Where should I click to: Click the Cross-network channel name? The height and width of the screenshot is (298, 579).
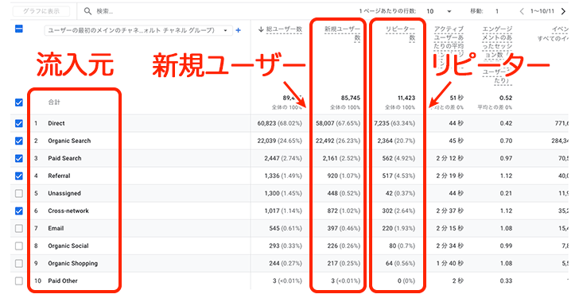(x=68, y=211)
